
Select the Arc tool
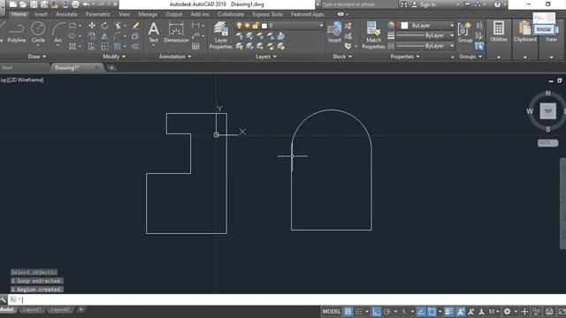pyautogui.click(x=57, y=33)
